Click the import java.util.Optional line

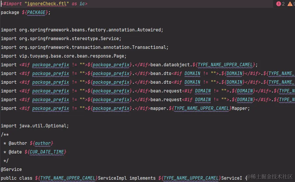pyautogui.click(x=35, y=126)
